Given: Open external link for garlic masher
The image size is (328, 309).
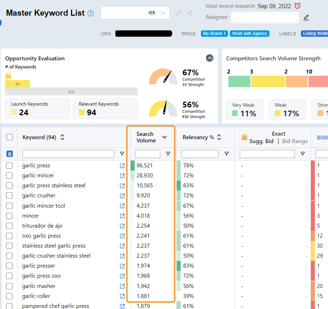Looking at the screenshot, I should pyautogui.click(x=122, y=286).
